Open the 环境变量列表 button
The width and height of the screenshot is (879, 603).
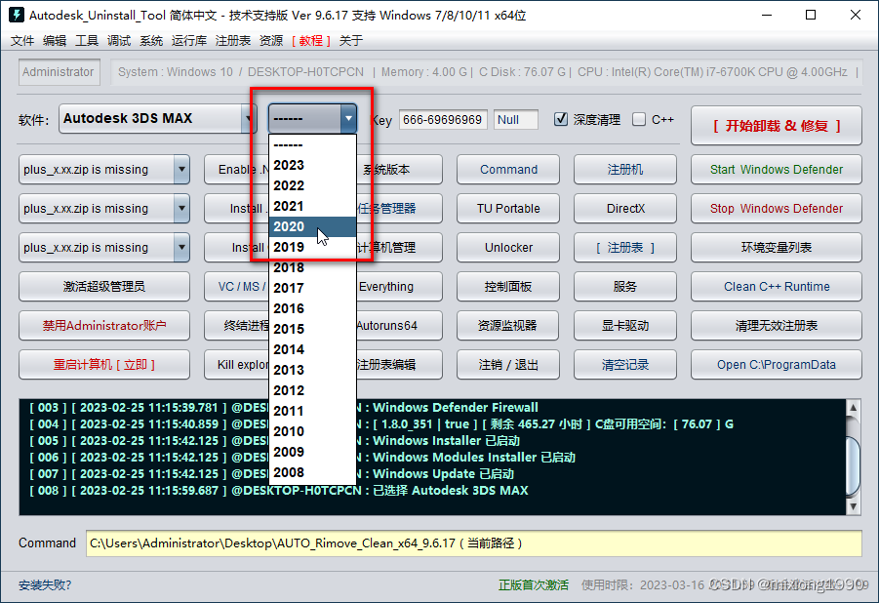pos(777,248)
